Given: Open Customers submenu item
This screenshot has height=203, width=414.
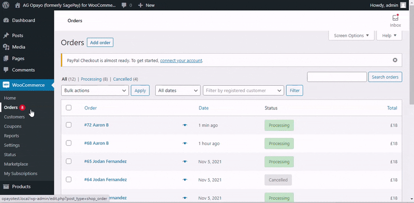Looking at the screenshot, I should [14, 117].
